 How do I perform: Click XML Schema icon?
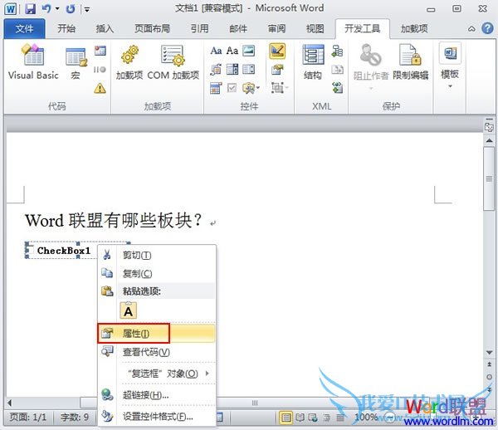click(x=337, y=51)
